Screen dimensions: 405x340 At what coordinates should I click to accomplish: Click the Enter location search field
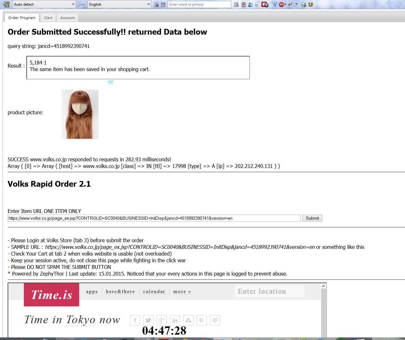[x=270, y=291]
